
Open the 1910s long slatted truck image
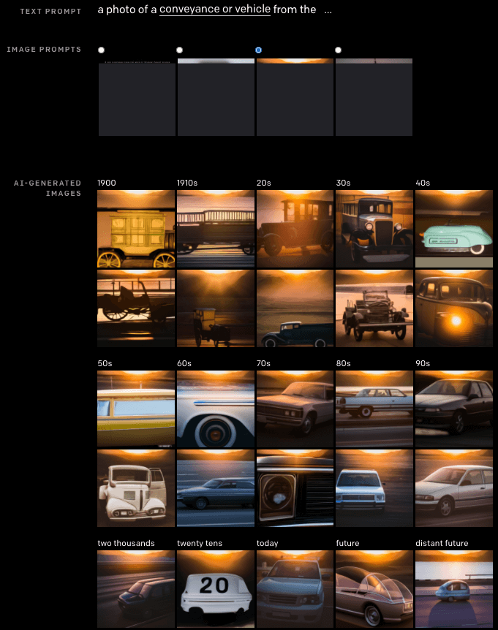tap(216, 229)
